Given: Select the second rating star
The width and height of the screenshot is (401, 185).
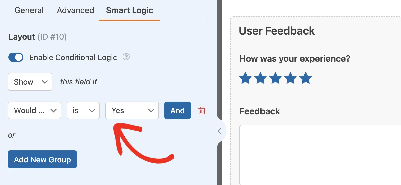Looking at the screenshot, I should tap(260, 78).
